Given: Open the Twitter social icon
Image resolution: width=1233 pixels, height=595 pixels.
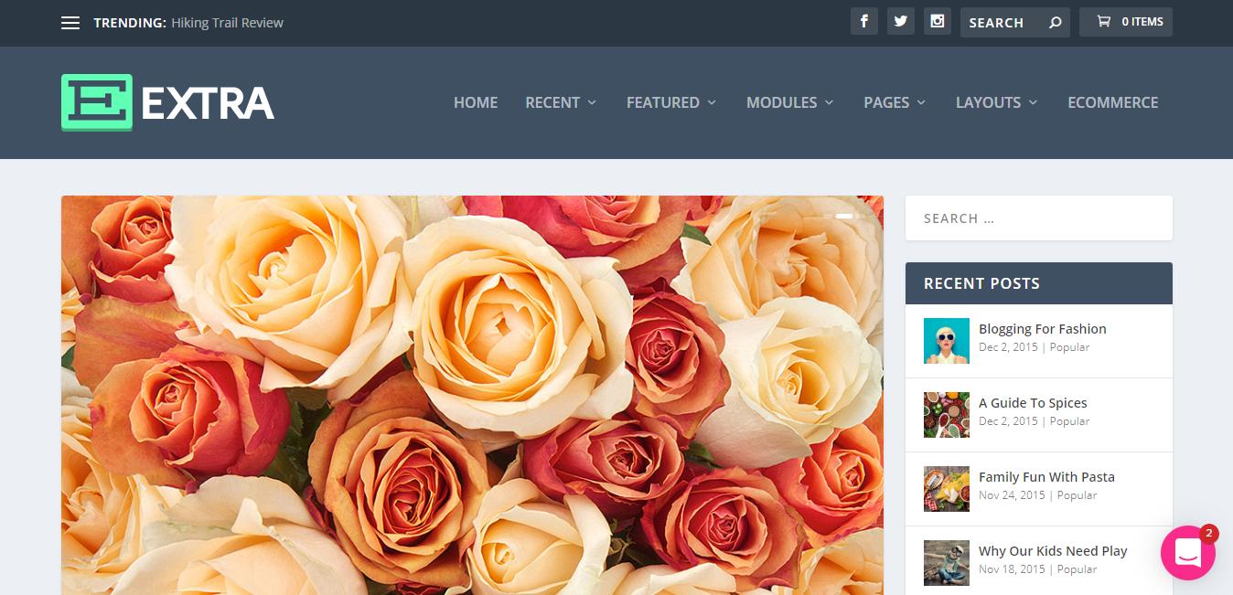Looking at the screenshot, I should pyautogui.click(x=901, y=22).
